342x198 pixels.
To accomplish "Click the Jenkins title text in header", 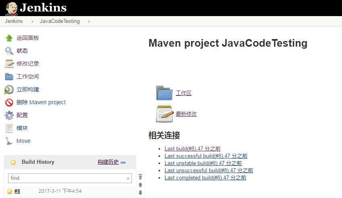I will (43, 8).
